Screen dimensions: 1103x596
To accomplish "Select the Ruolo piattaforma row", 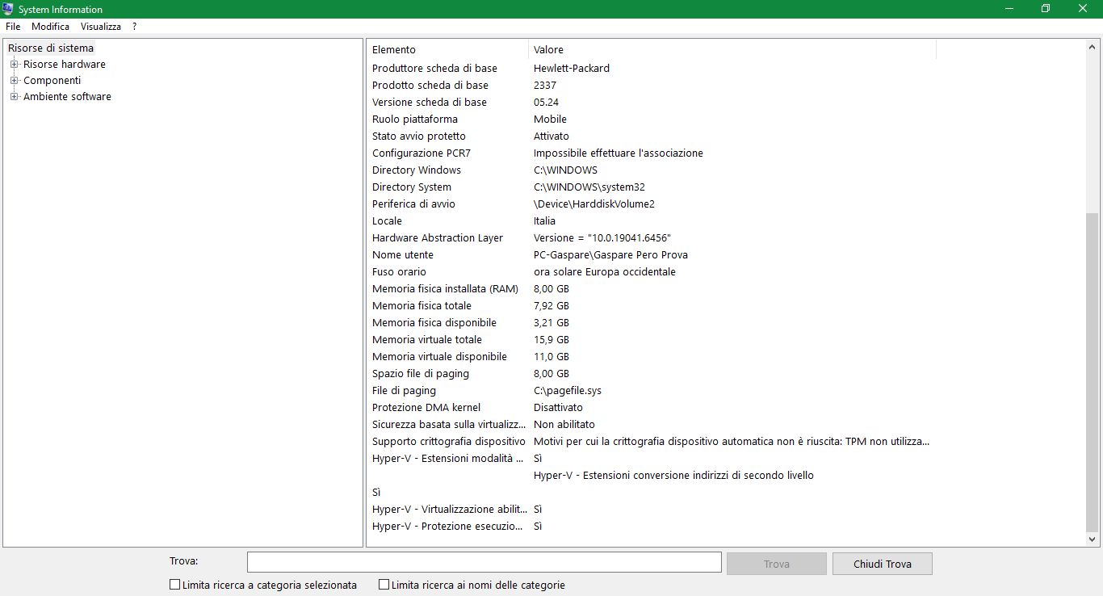I will tap(651, 119).
